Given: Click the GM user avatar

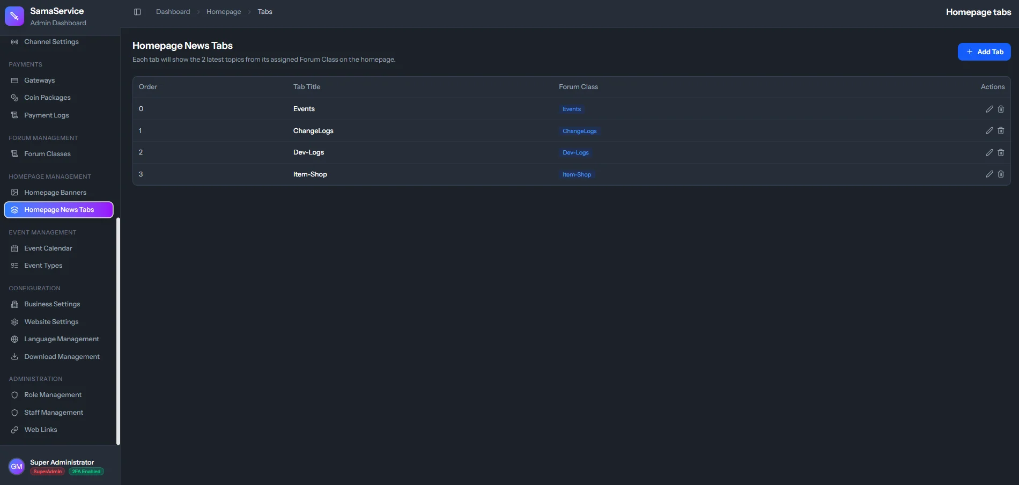Looking at the screenshot, I should click(x=17, y=466).
